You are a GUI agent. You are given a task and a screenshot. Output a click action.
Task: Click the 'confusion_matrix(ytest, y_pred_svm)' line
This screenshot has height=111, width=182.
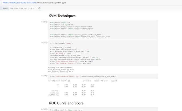click(65, 55)
